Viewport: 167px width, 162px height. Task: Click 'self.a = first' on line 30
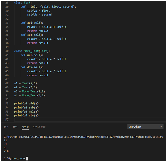click(39, 11)
